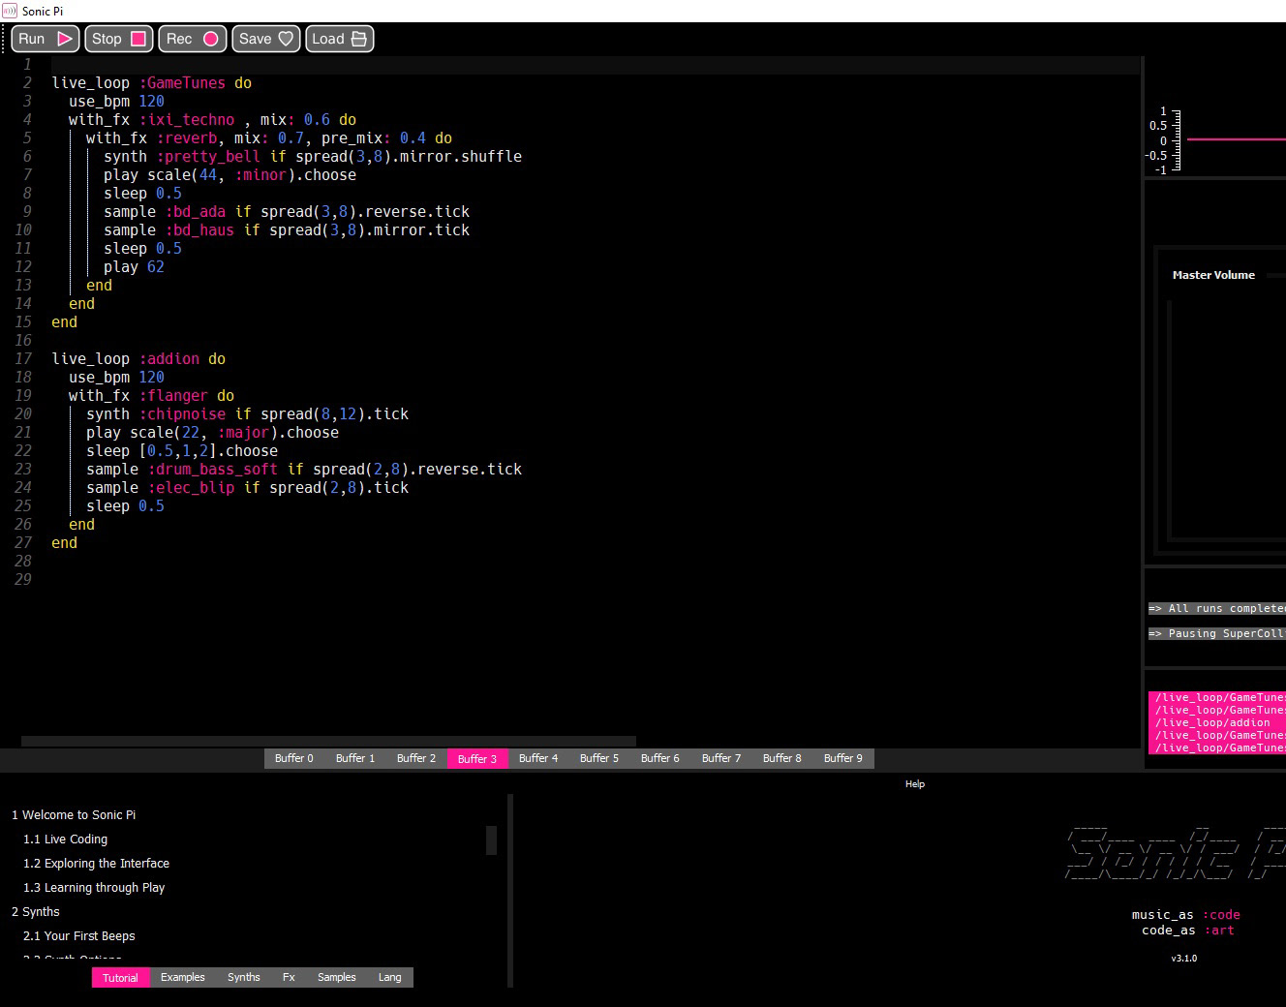Click the 'All runs completed' log message
1286x1007 pixels.
tap(1217, 608)
